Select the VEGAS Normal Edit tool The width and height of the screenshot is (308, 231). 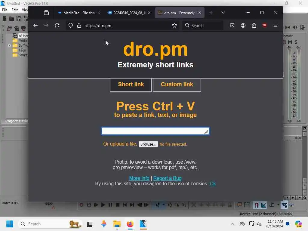(157, 205)
